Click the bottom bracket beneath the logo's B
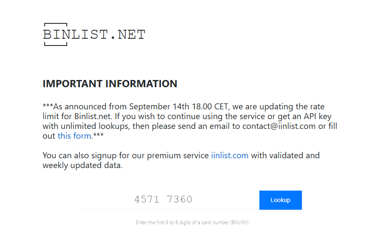This screenshot has width=378, height=251. [56, 44]
